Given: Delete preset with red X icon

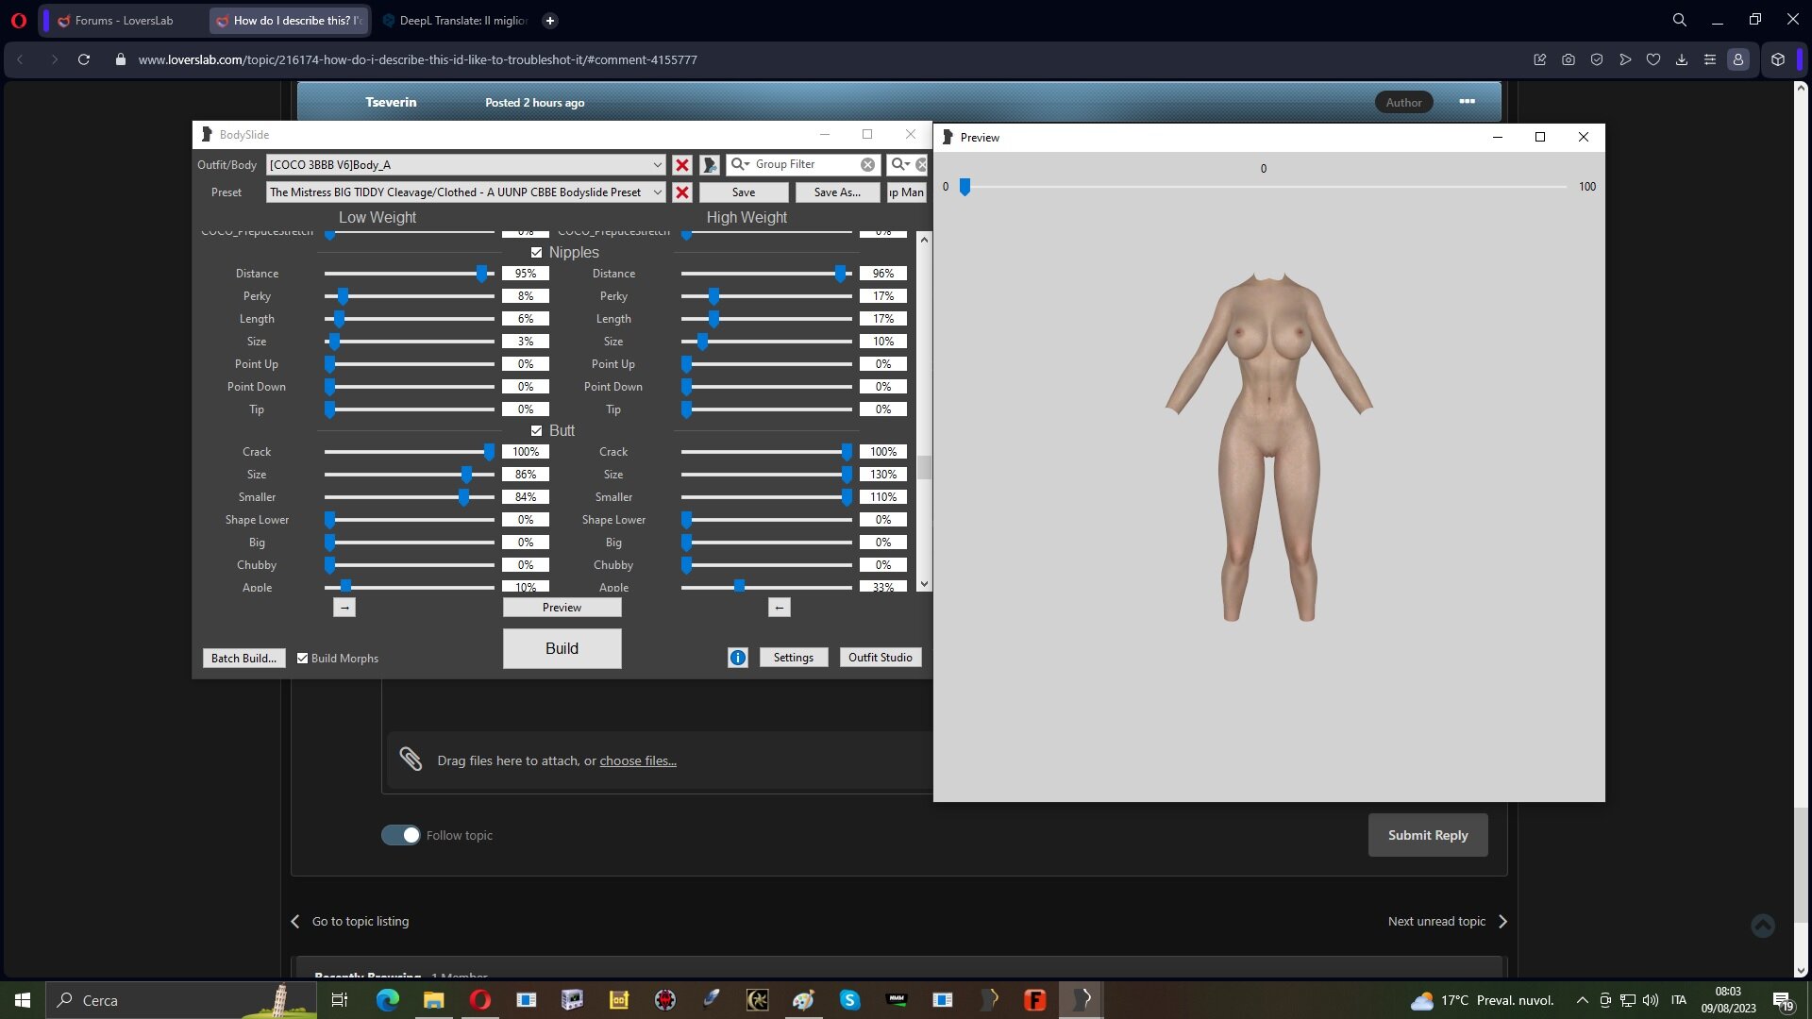Looking at the screenshot, I should pyautogui.click(x=682, y=192).
